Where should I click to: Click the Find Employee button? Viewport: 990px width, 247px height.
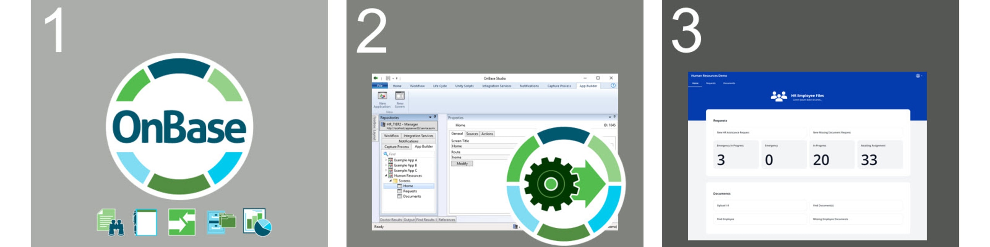(x=760, y=219)
